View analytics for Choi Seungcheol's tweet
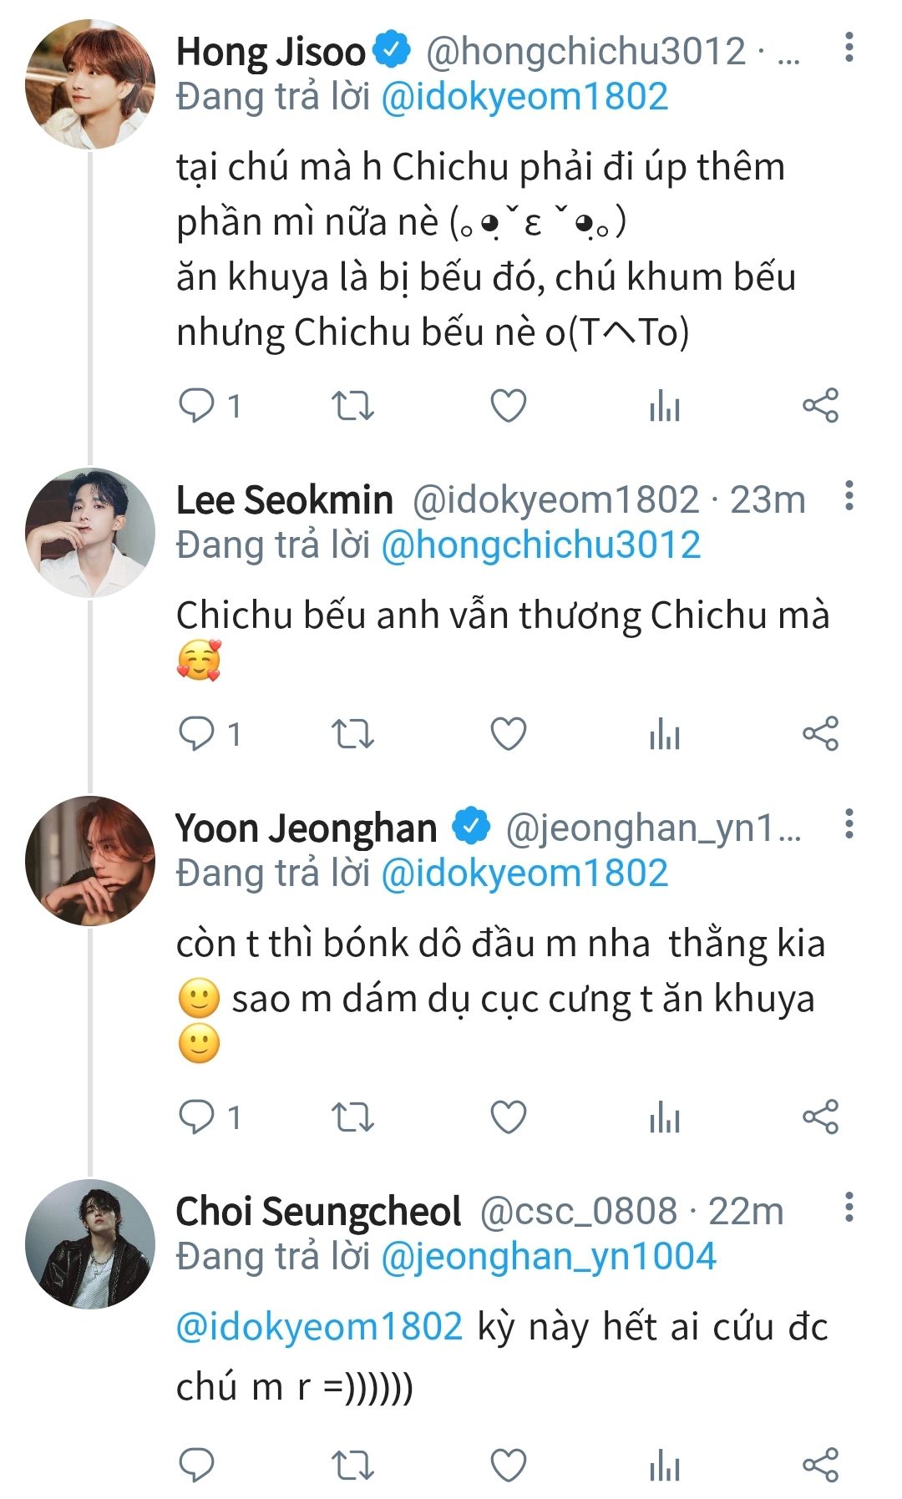This screenshot has height=1499, width=902. 664,1466
